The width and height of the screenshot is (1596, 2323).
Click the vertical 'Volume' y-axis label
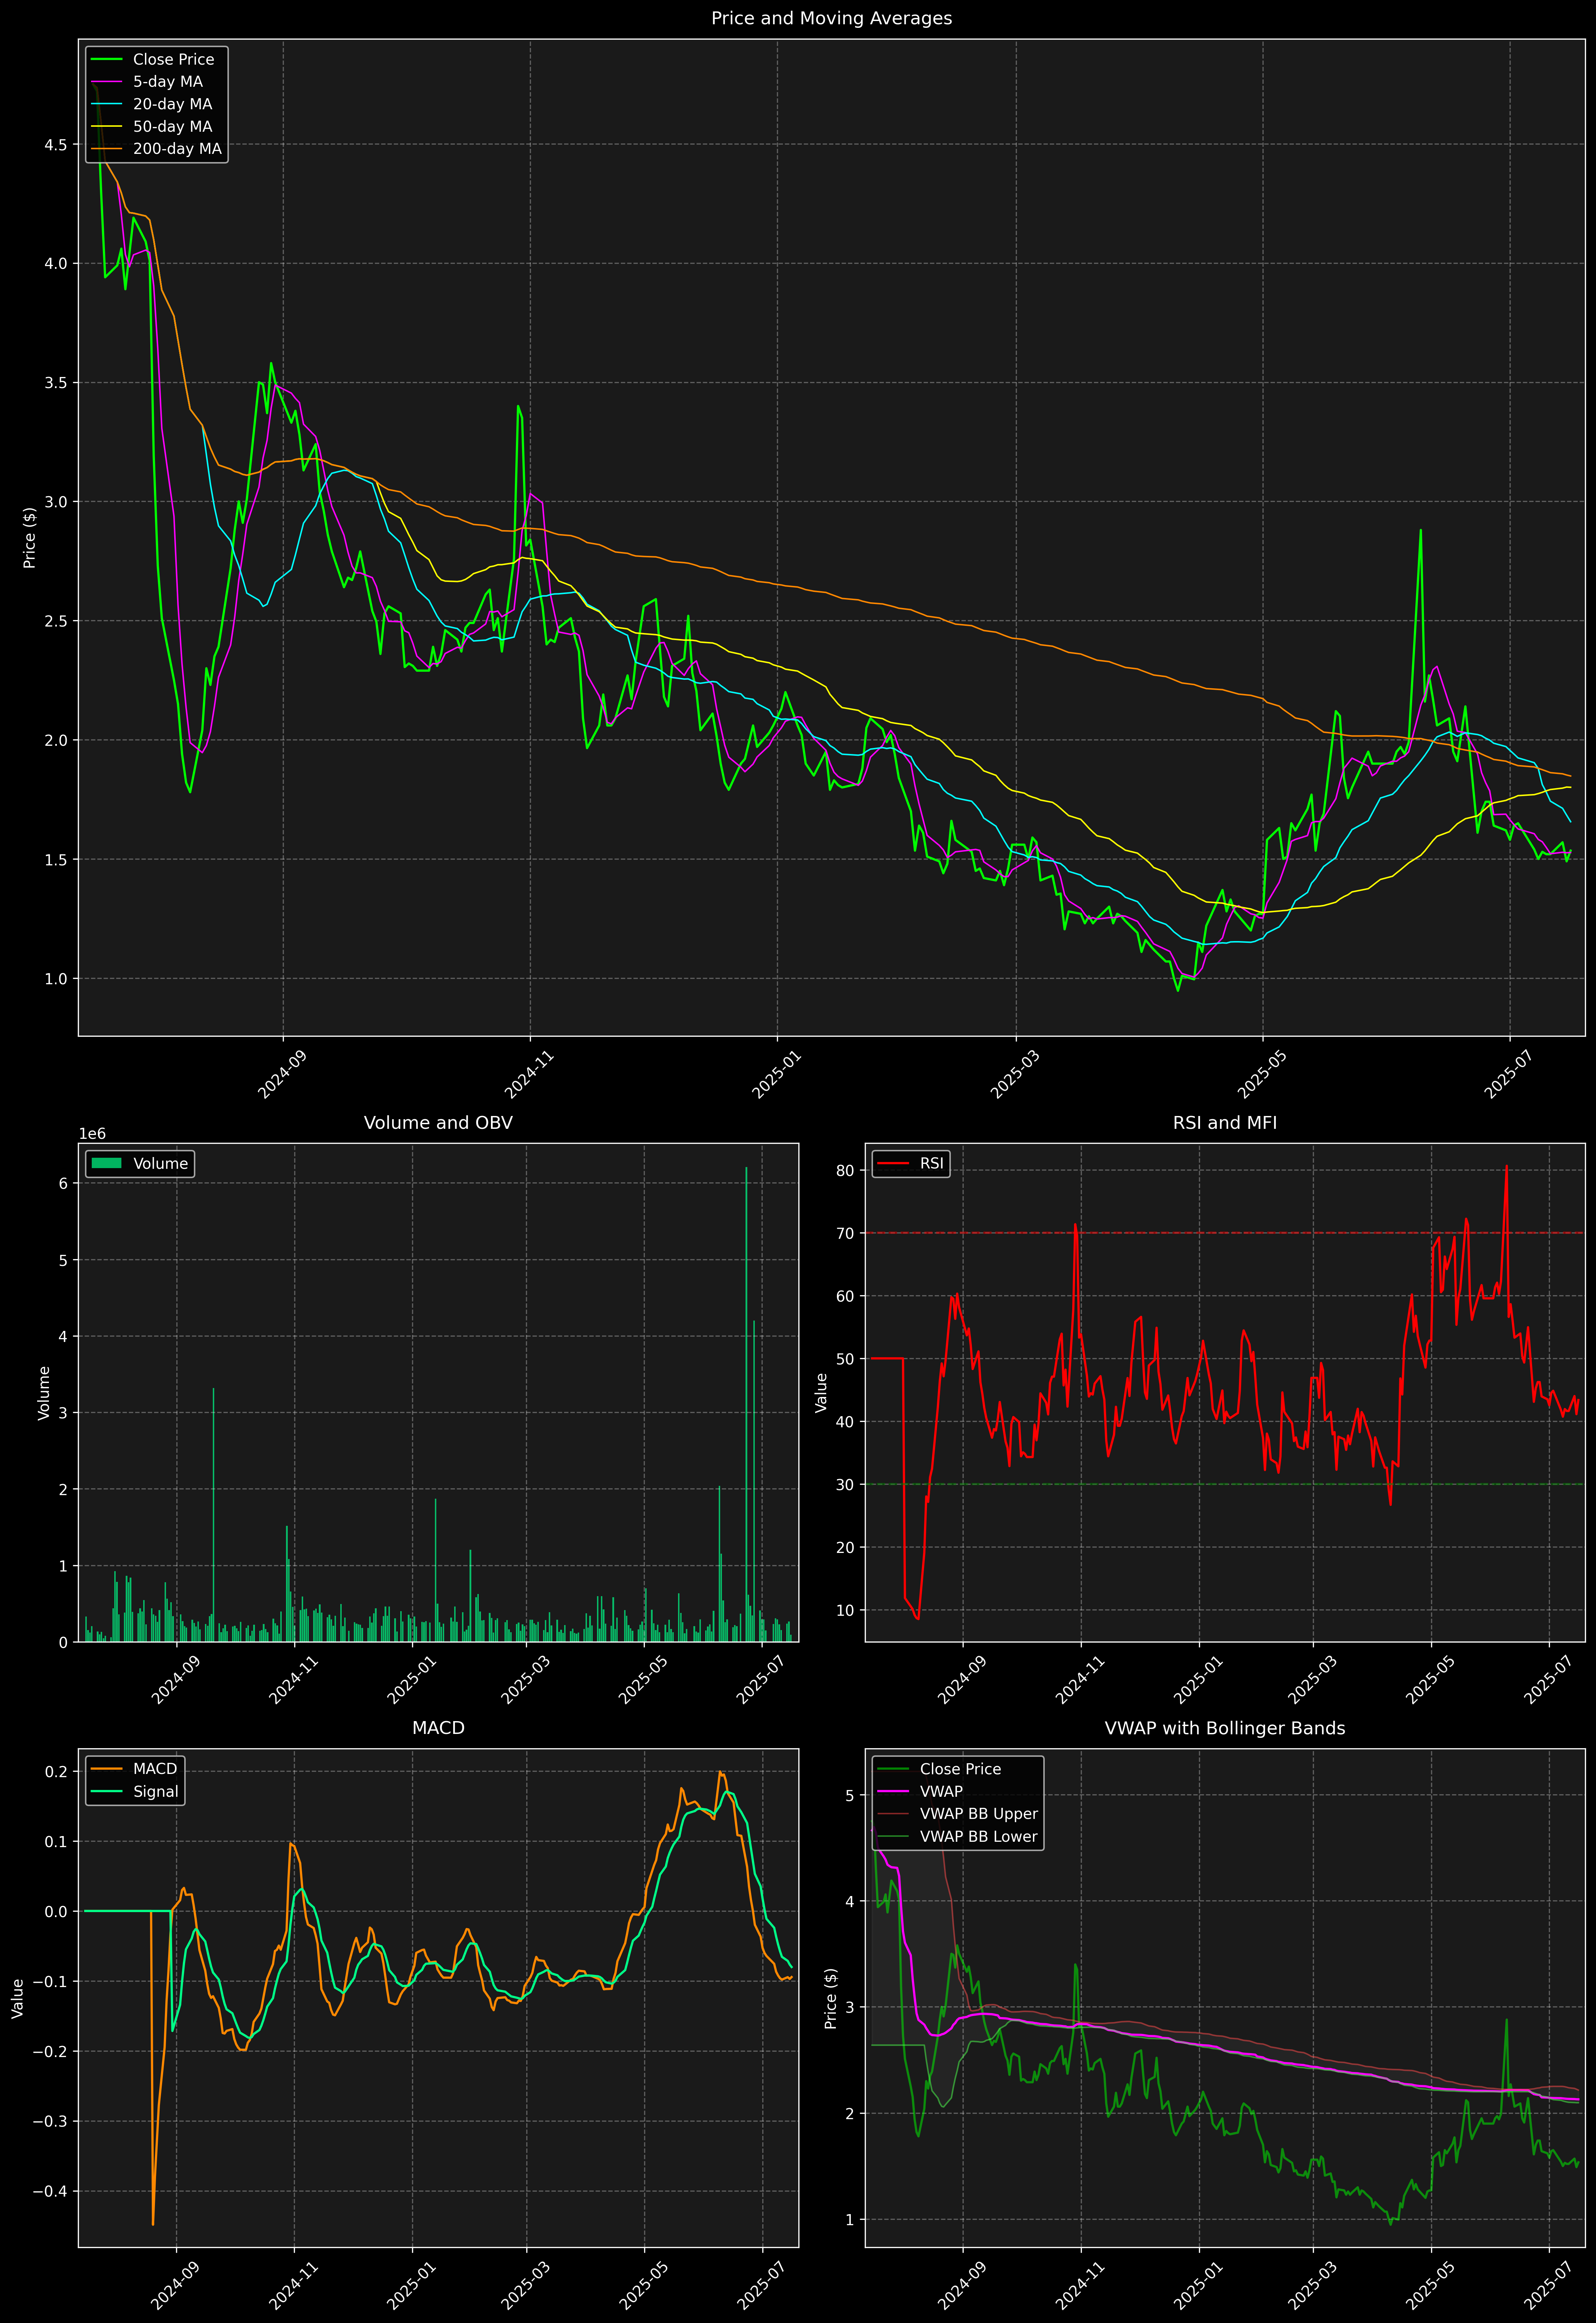[44, 1392]
